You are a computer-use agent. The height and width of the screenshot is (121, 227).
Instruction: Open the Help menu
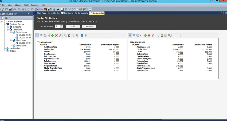pyautogui.click(x=43, y=5)
